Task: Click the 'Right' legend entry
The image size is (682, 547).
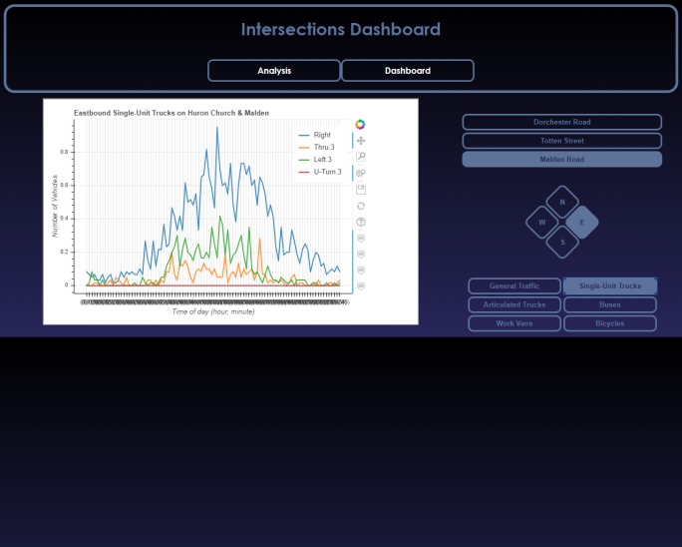Action: pyautogui.click(x=314, y=135)
